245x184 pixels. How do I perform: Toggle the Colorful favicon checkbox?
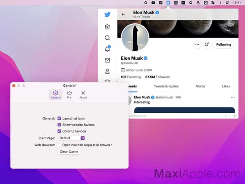tap(59, 131)
